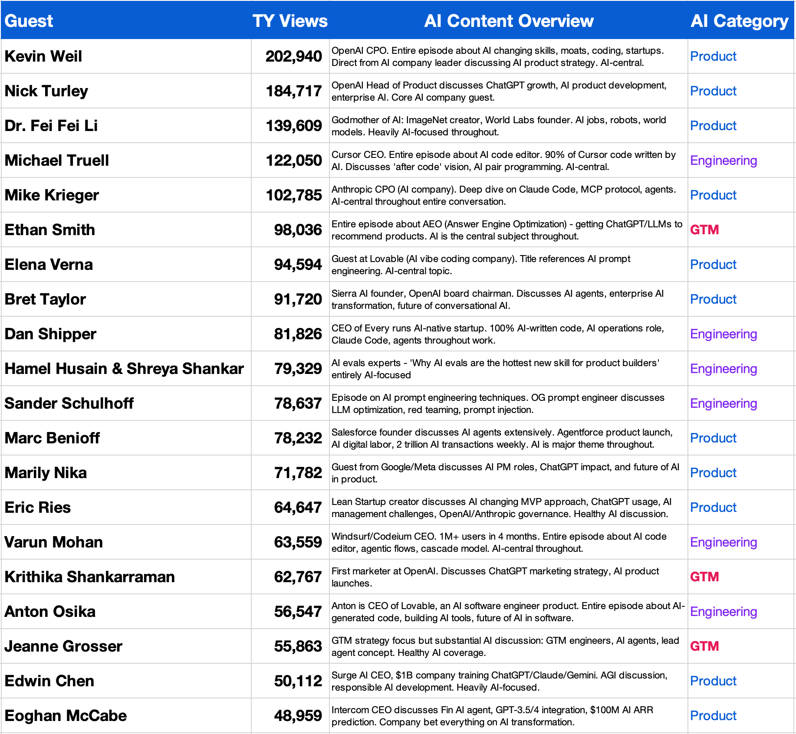Screen dimensions: 796x734
Task: Select the Varun Mohan guest cell
Action: (126, 542)
